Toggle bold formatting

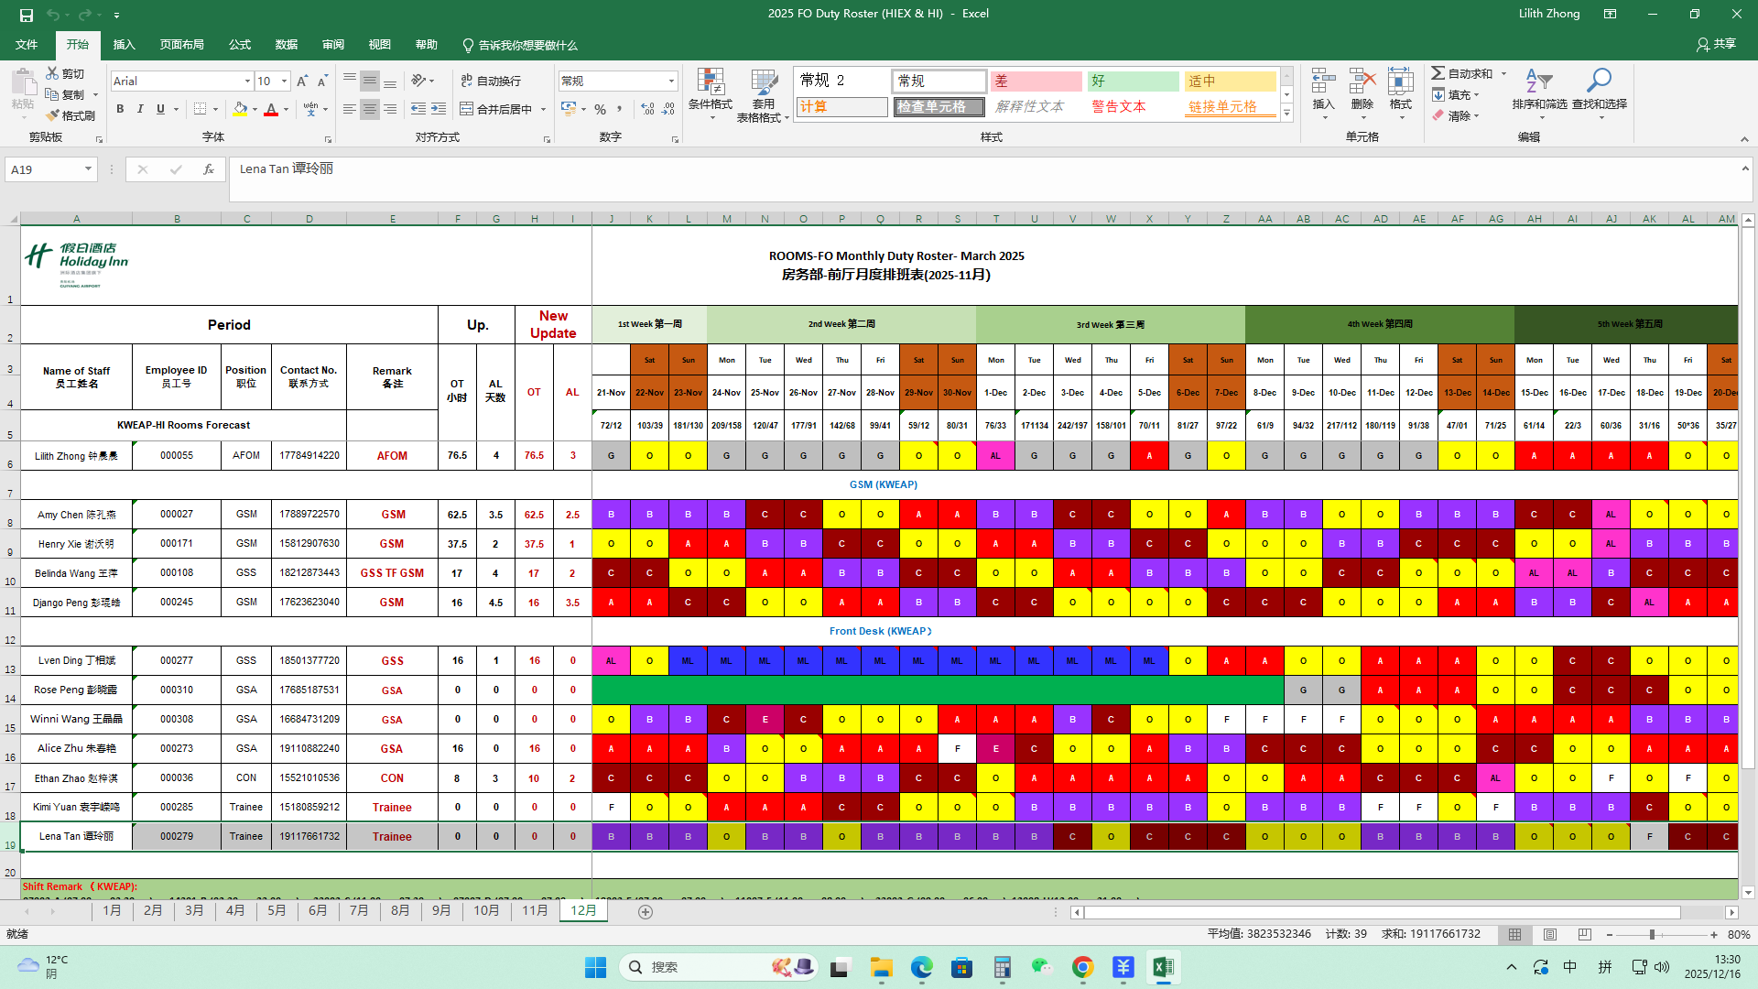tap(120, 109)
